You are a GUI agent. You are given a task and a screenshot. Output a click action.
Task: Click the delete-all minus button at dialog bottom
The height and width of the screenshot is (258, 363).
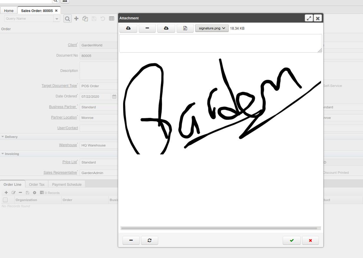coord(131,240)
